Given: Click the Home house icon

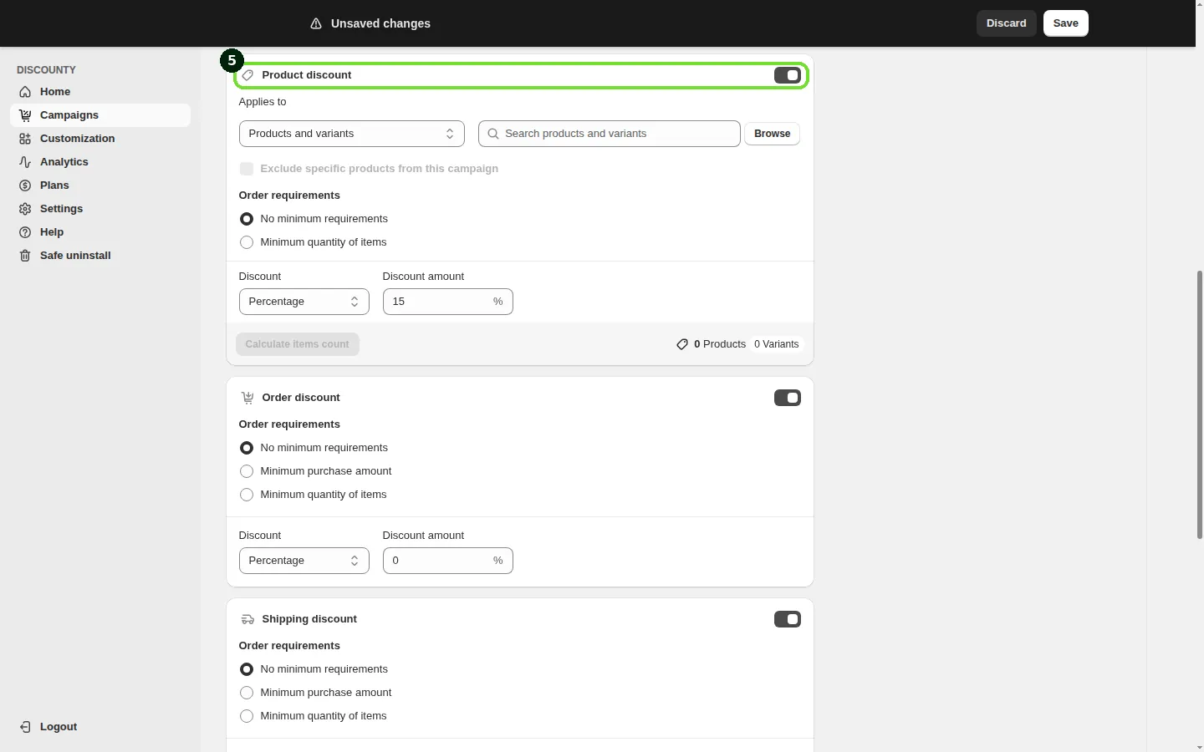Looking at the screenshot, I should pyautogui.click(x=25, y=92).
